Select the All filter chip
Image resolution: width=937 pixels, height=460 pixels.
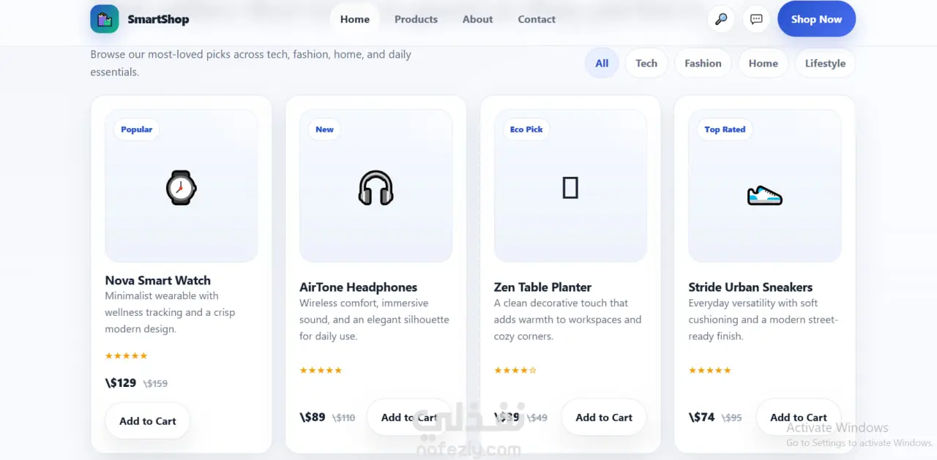[602, 64]
